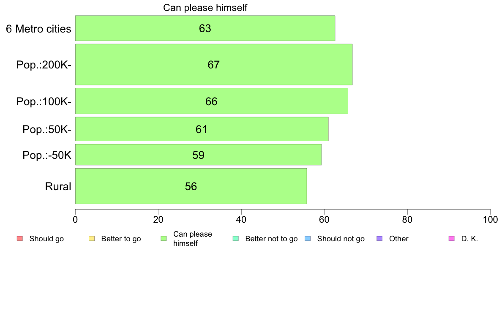Click the yellow Better to go swatch
The width and height of the screenshot is (502, 311).
[92, 239]
